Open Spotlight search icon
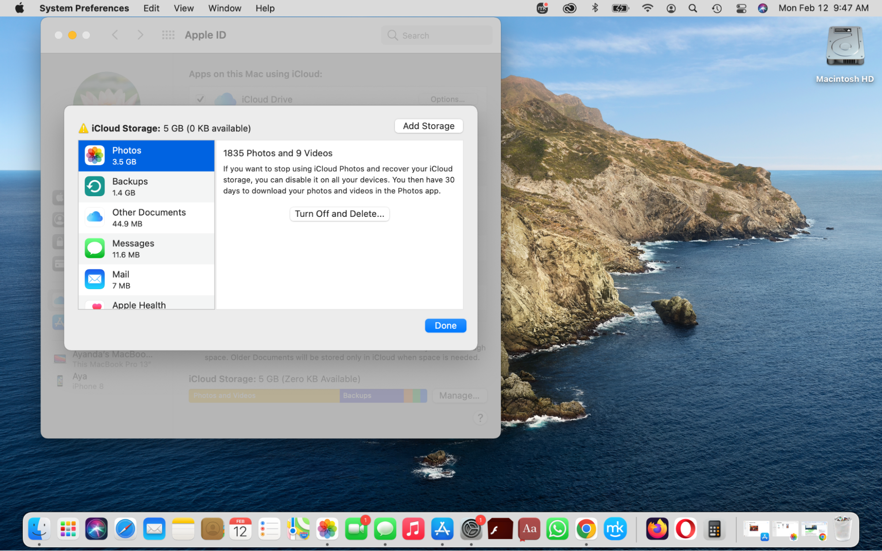The height and width of the screenshot is (551, 882). coord(693,8)
